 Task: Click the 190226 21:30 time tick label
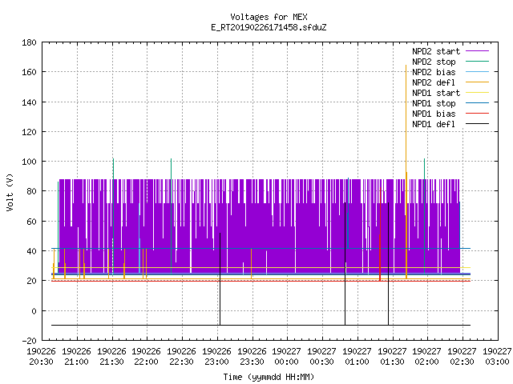point(111,357)
